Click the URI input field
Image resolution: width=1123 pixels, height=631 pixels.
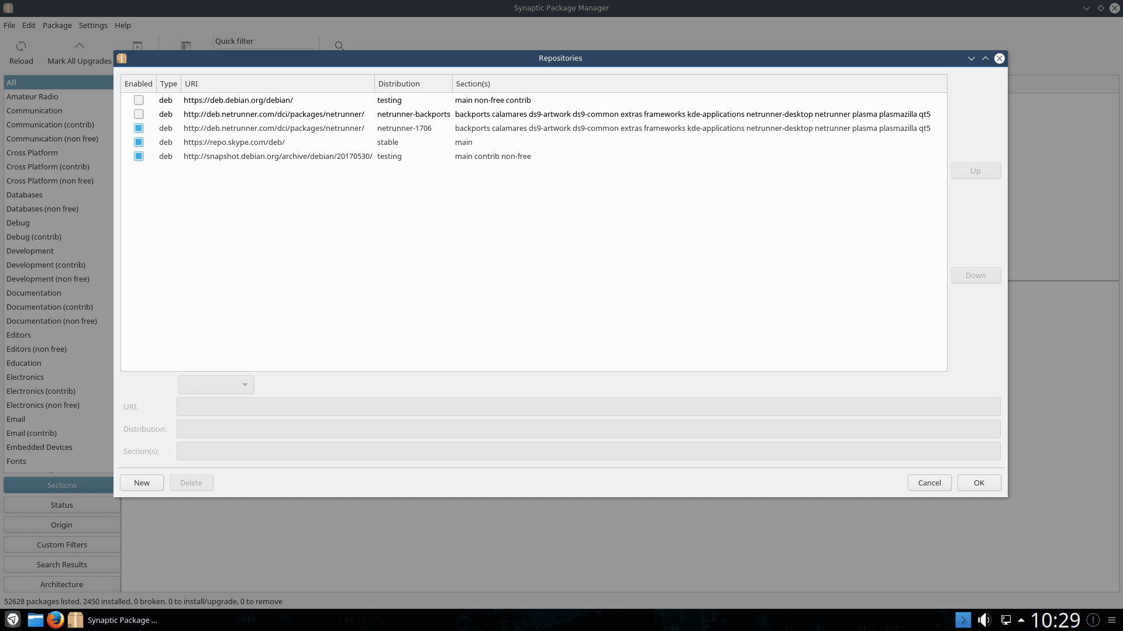588,407
